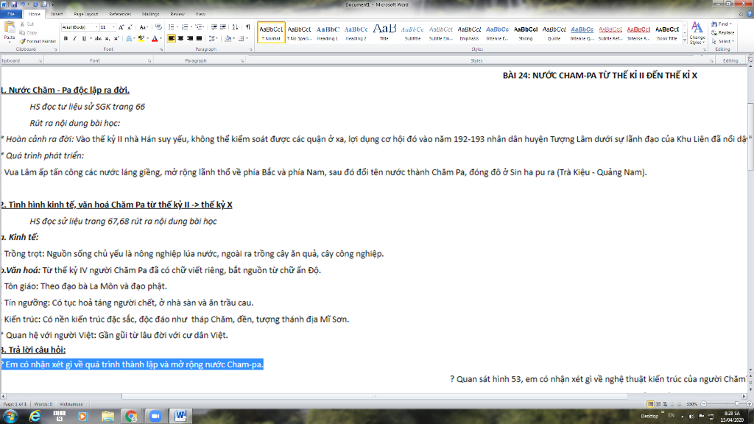Toggle numbered list formatting
The image size is (754, 424).
[185, 27]
